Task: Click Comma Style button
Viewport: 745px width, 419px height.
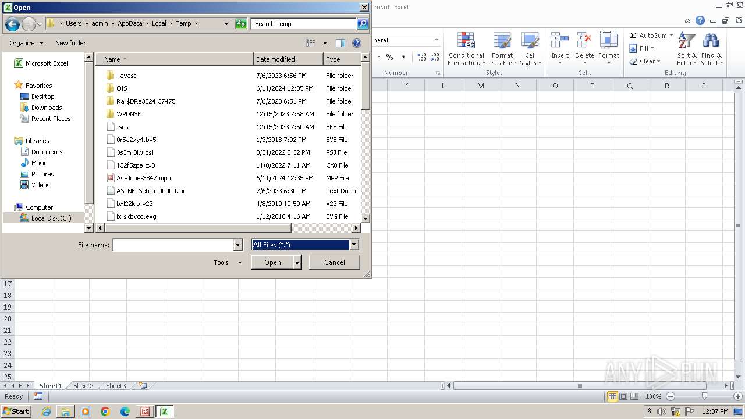Action: 403,57
